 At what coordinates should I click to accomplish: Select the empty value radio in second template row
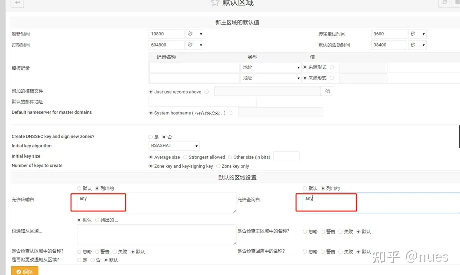point(332,78)
